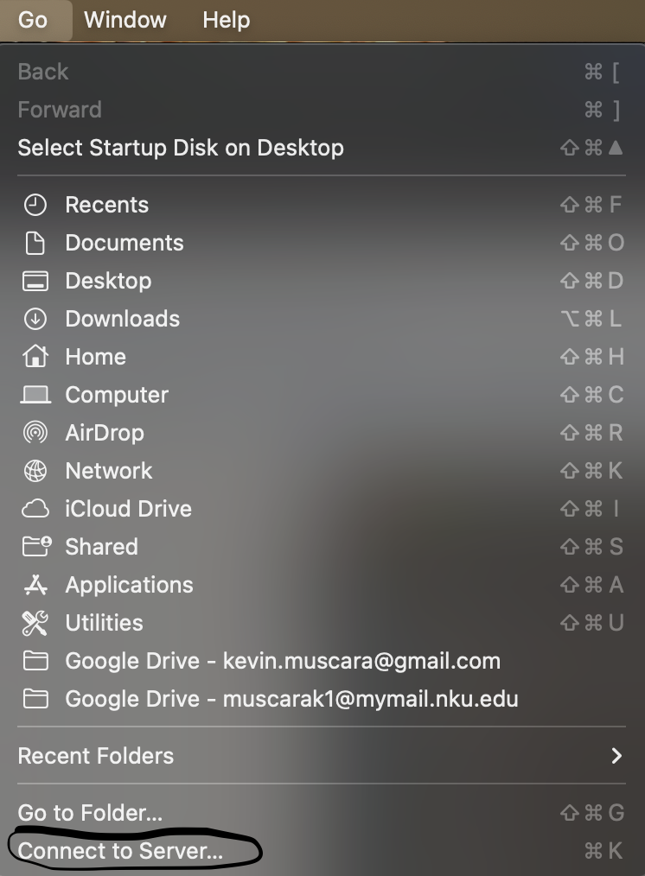Choose Select Startup Disk on Desktop

pos(181,148)
